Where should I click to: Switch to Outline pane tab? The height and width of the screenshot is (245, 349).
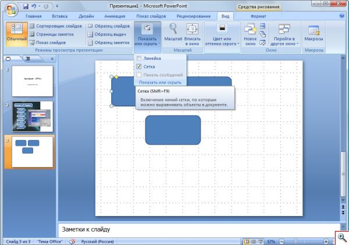[x=29, y=59]
